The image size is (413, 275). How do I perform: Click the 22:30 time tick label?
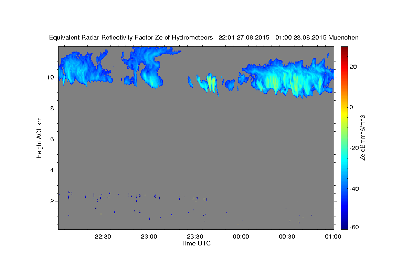[103, 236]
